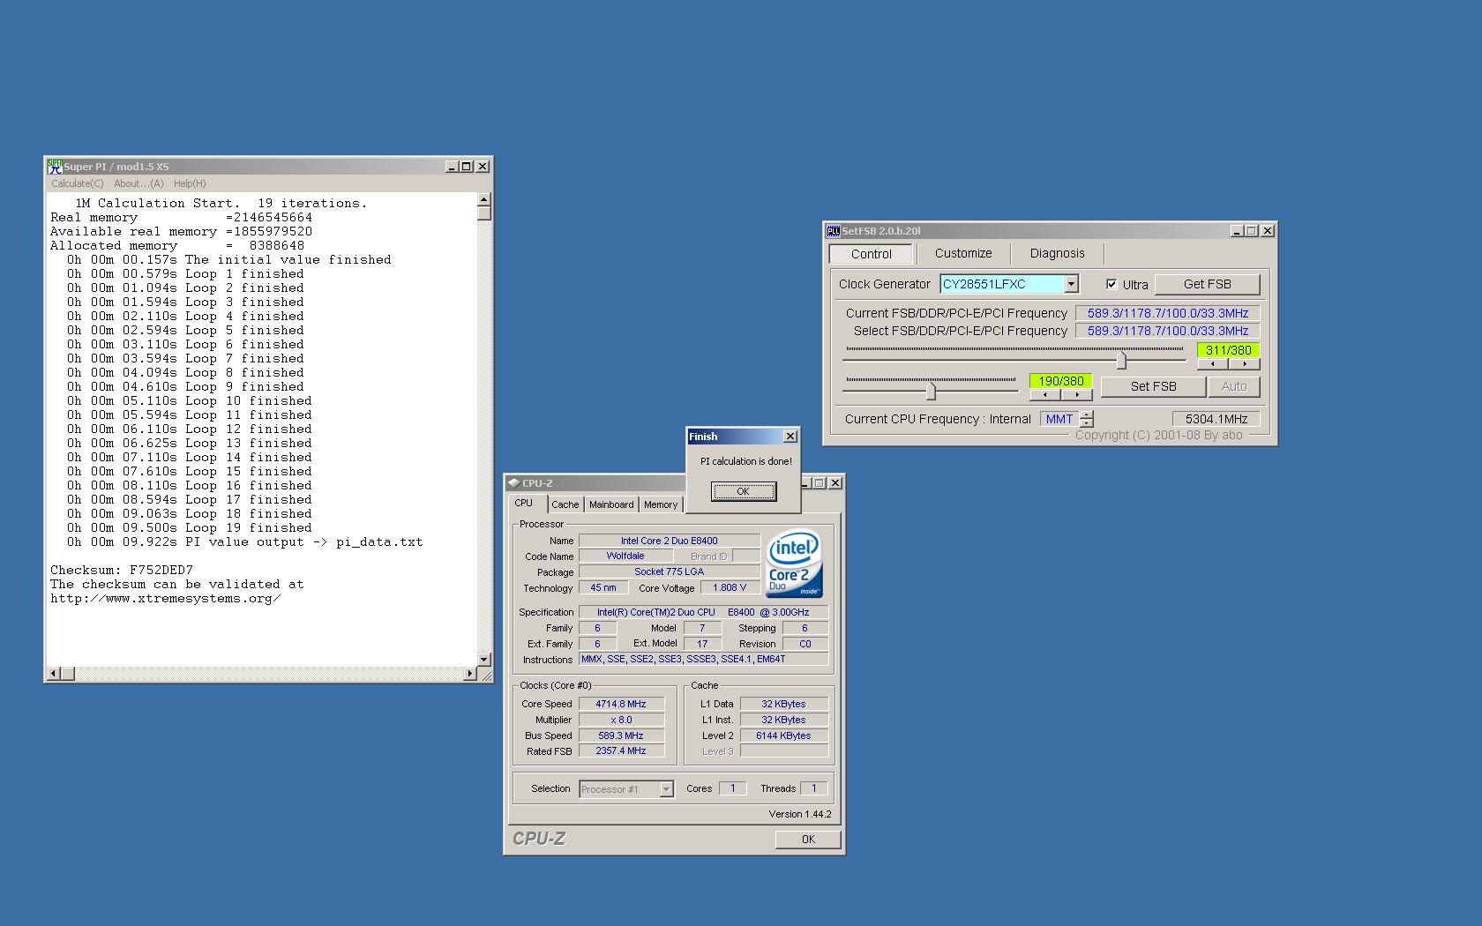Click the Core Voltage 1.808 V field
Image resolution: width=1482 pixels, height=926 pixels.
pos(730,587)
